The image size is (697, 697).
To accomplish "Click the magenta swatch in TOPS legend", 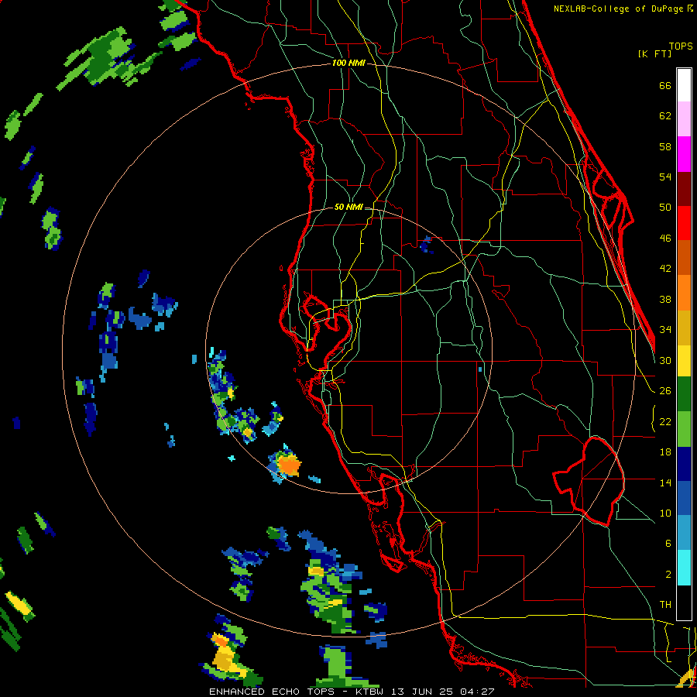I will (x=684, y=154).
